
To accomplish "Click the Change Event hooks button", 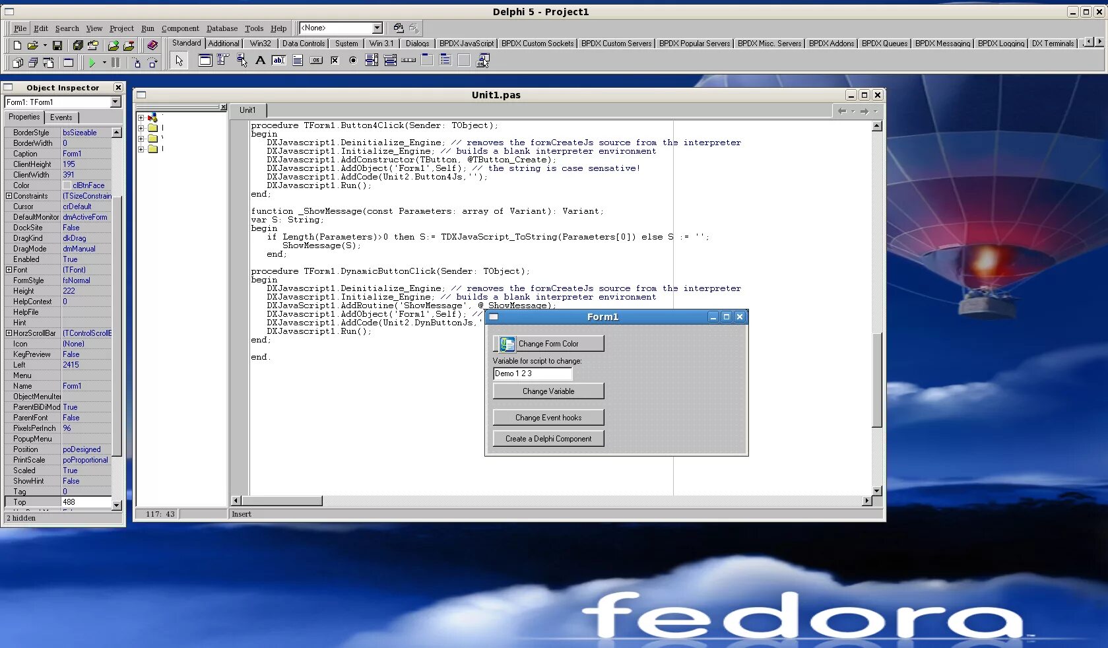I will tap(548, 418).
